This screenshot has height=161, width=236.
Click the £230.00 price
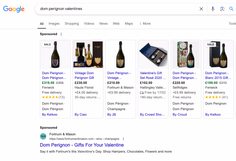[x=81, y=83]
